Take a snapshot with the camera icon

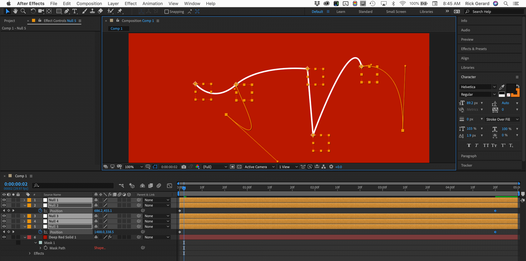tap(184, 167)
